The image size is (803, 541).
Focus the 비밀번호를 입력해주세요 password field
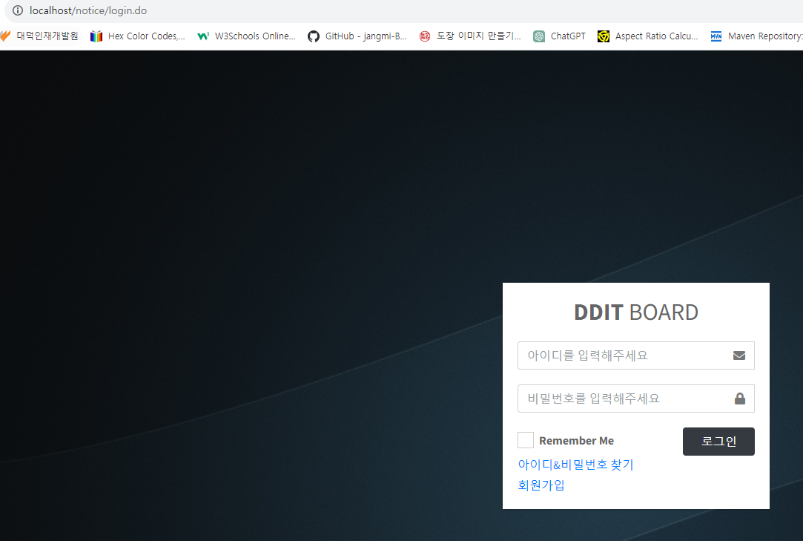coord(635,399)
